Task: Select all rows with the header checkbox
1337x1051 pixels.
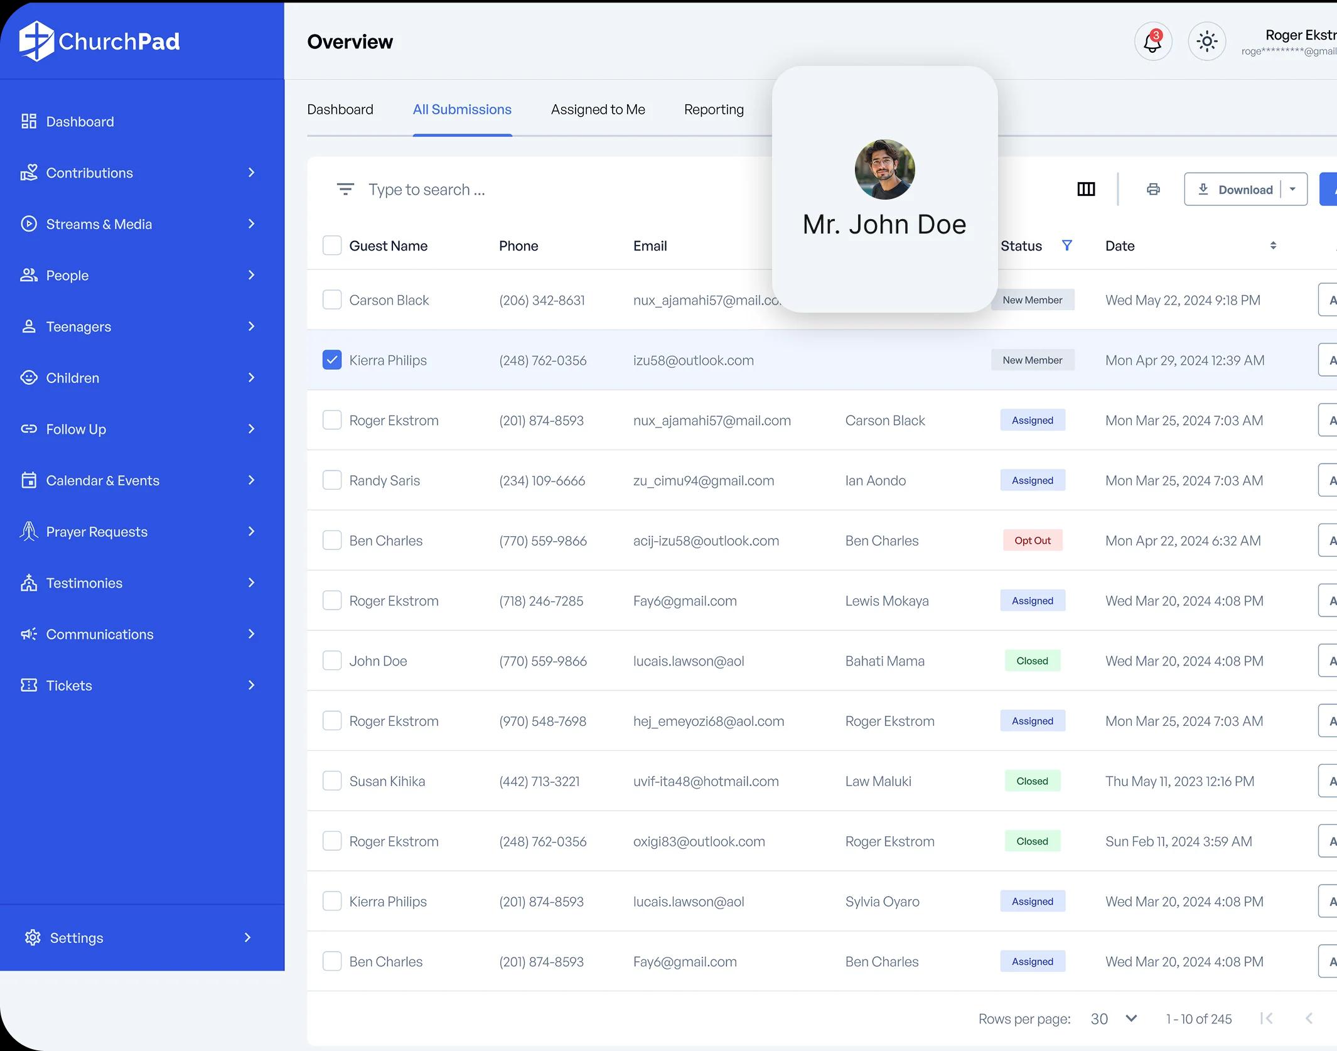Action: click(x=332, y=245)
